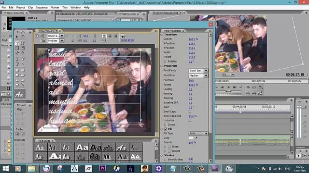The width and height of the screenshot is (309, 173).
Task: Enable the Texture checkbox
Action: pyautogui.click(x=169, y=151)
